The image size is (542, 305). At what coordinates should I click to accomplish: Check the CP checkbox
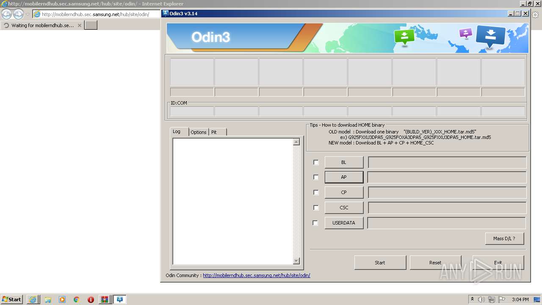click(316, 192)
